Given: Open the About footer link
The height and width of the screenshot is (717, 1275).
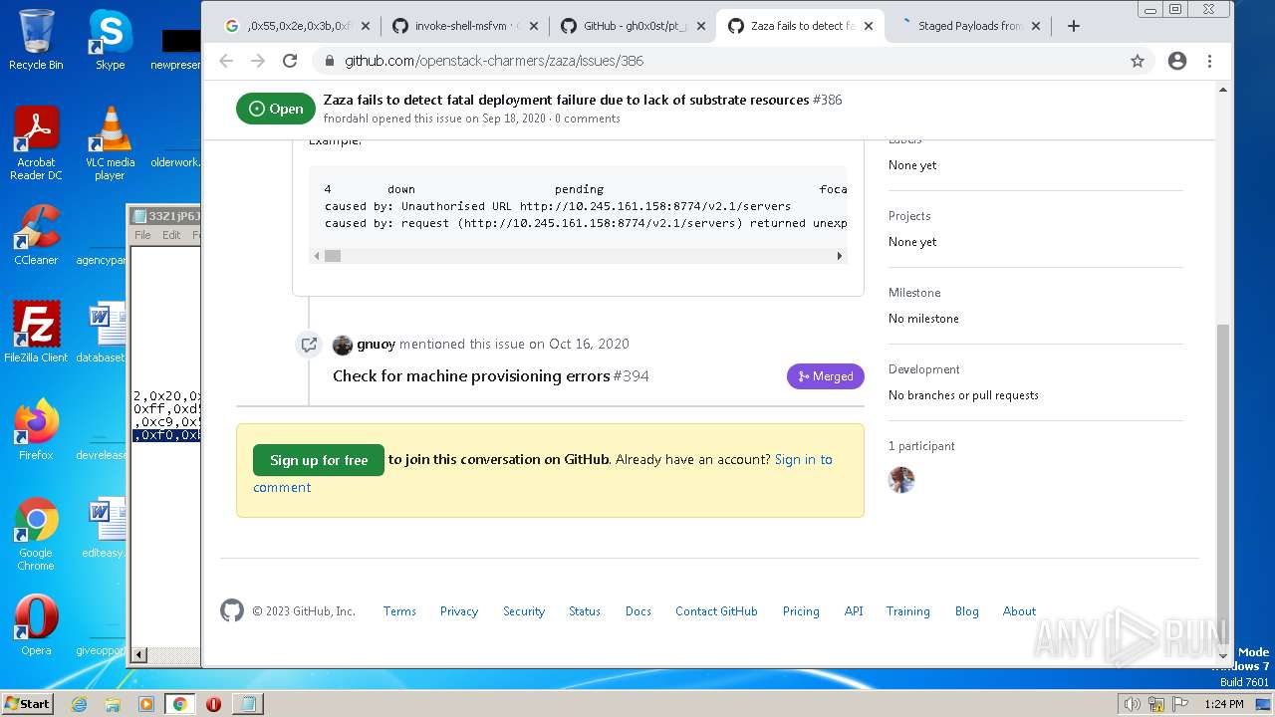Looking at the screenshot, I should click(1019, 611).
